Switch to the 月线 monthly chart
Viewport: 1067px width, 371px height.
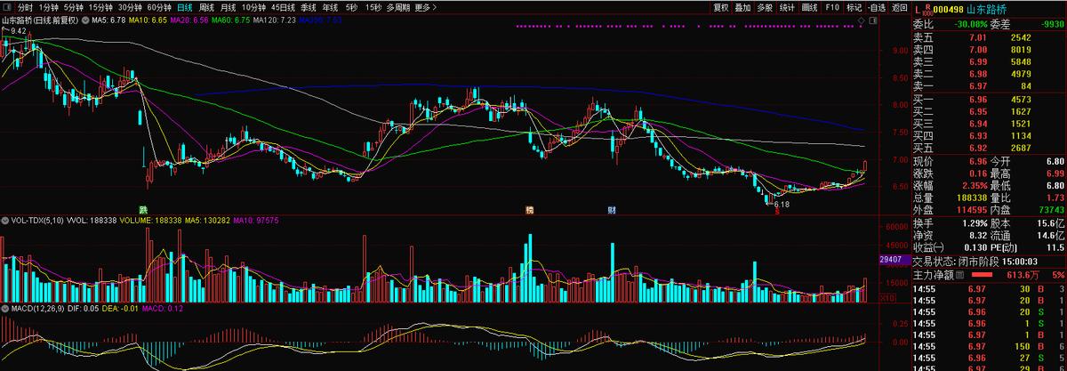pos(229,7)
